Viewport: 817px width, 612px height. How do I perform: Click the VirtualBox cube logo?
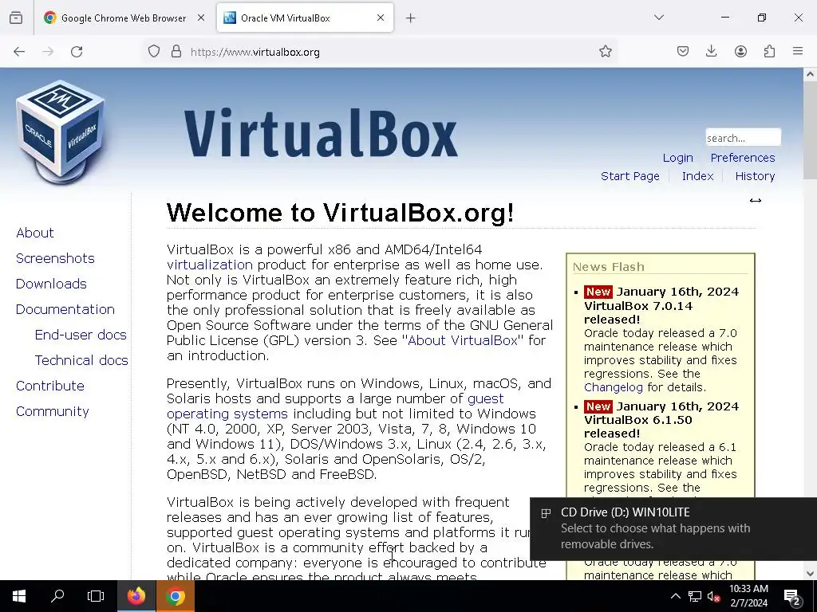tap(60, 132)
